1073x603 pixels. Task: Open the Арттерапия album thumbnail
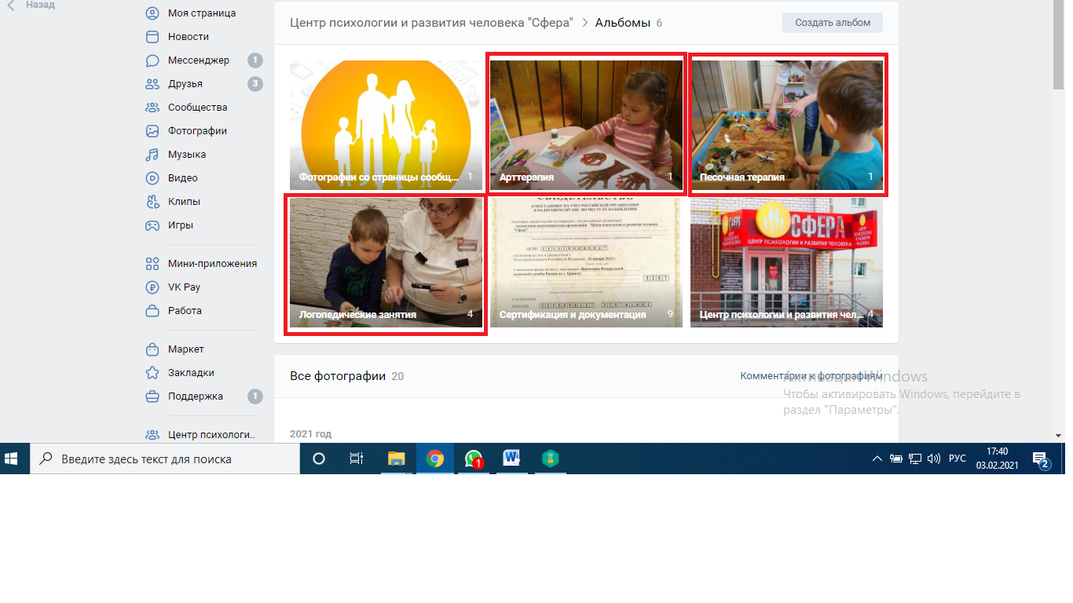(586, 124)
